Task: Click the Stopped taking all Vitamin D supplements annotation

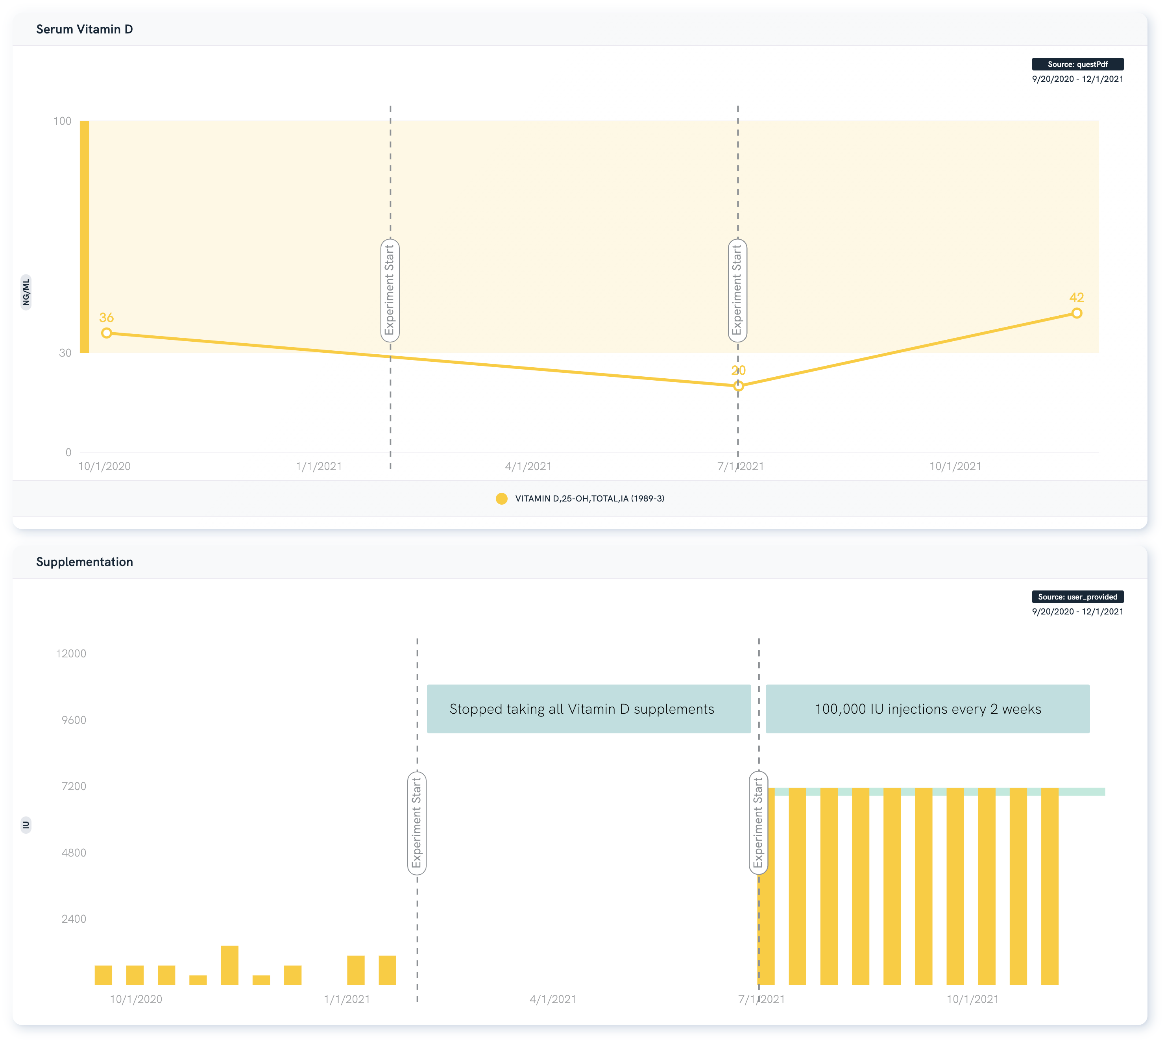Action: 589,709
